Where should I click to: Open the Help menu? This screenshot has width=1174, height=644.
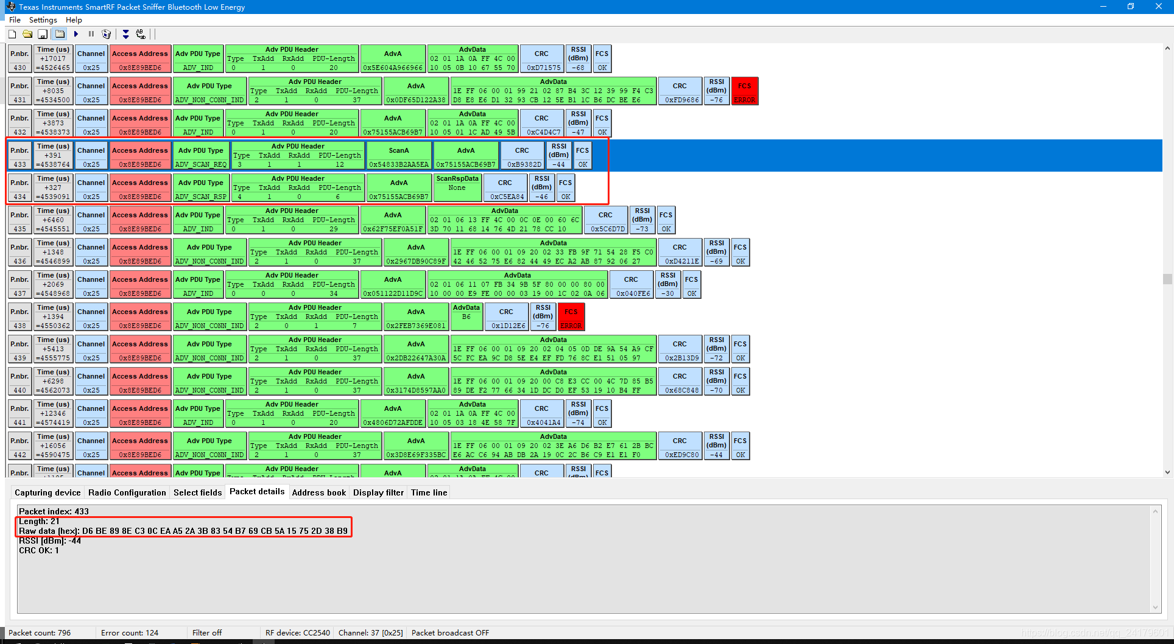point(74,20)
